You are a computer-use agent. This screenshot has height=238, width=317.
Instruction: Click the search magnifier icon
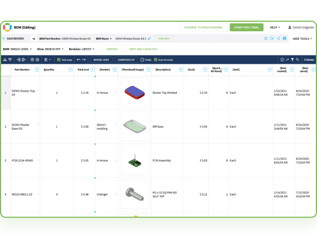pos(297,60)
